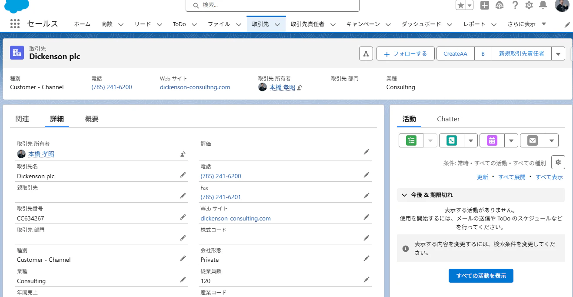
Task: Open the レポート tab
Action: (x=474, y=24)
